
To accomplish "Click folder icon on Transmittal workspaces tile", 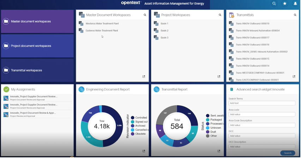I will 6,70.
